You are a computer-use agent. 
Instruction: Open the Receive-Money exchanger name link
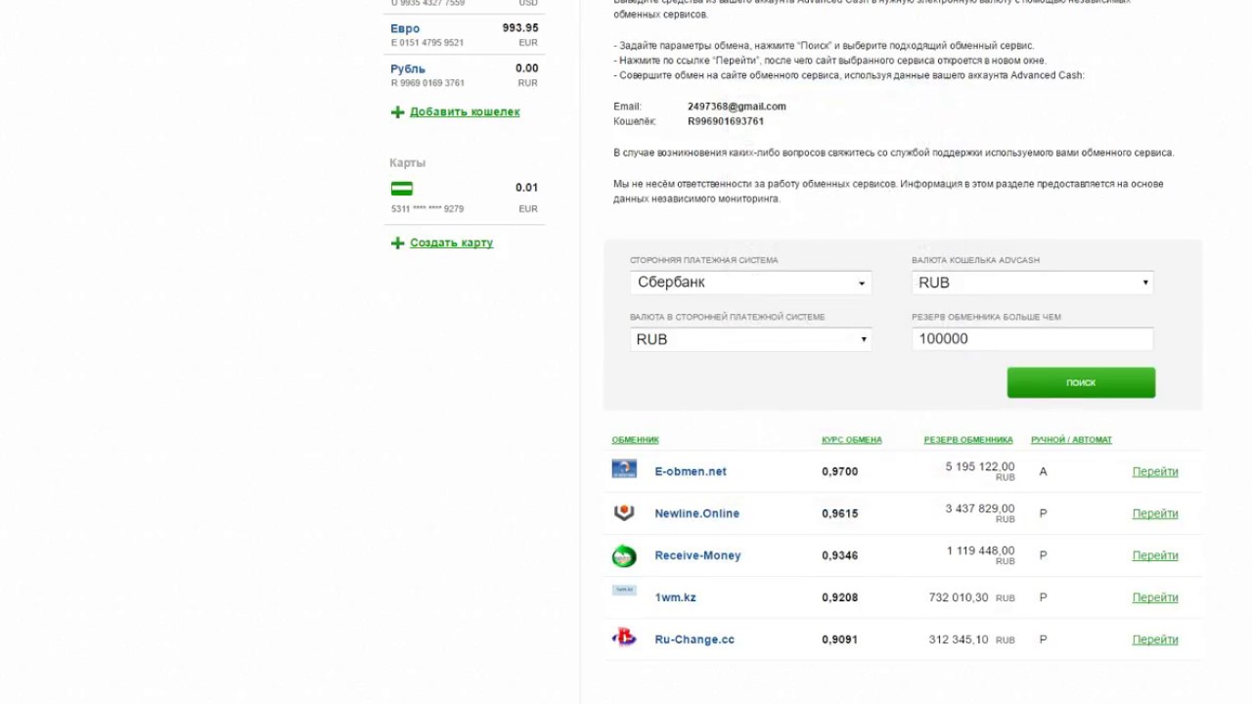click(697, 555)
